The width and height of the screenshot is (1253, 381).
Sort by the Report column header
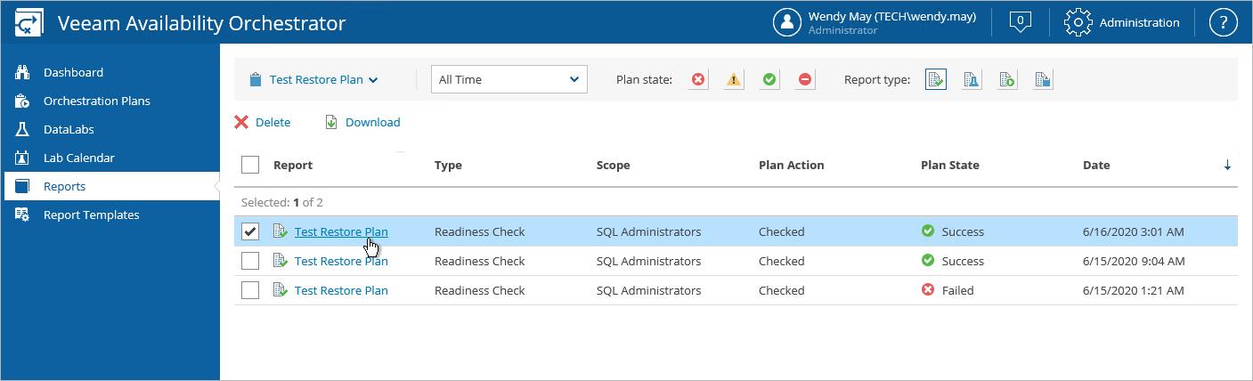(293, 165)
